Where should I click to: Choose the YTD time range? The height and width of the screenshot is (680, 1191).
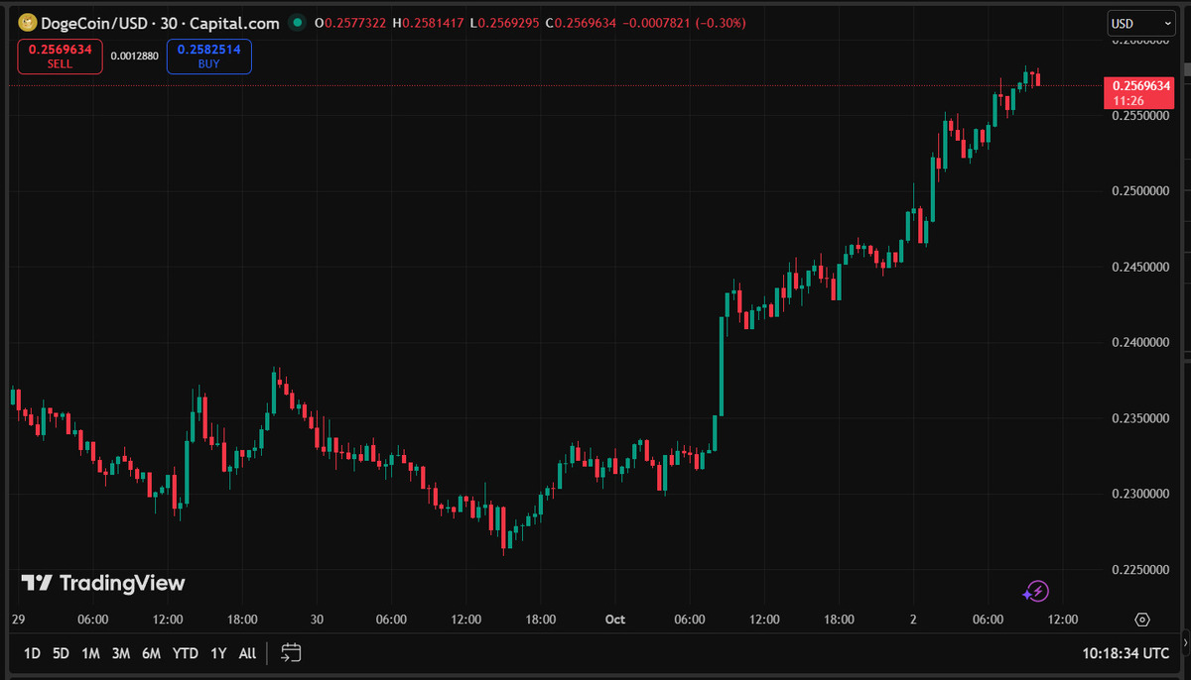click(x=185, y=653)
